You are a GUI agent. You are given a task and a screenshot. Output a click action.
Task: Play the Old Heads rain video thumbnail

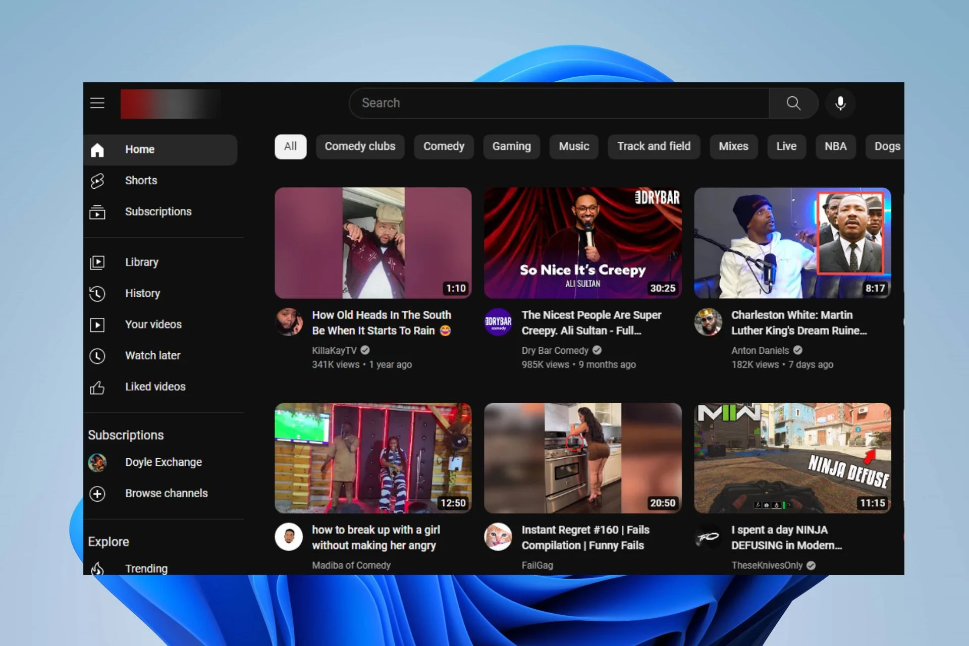373,243
